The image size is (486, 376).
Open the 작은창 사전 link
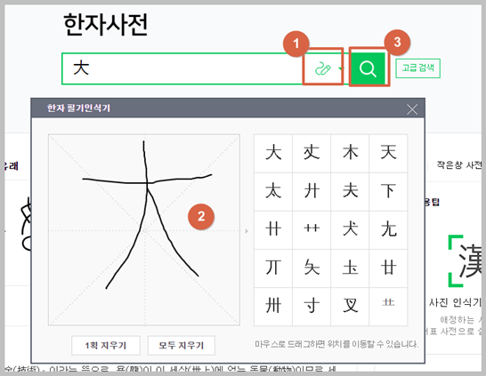[x=459, y=165]
